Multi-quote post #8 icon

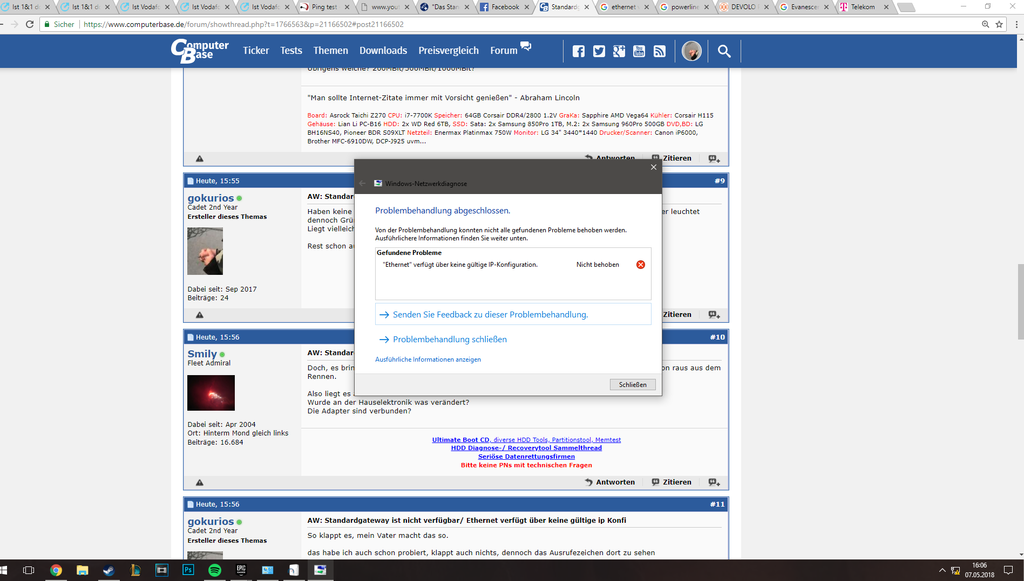[x=714, y=158]
